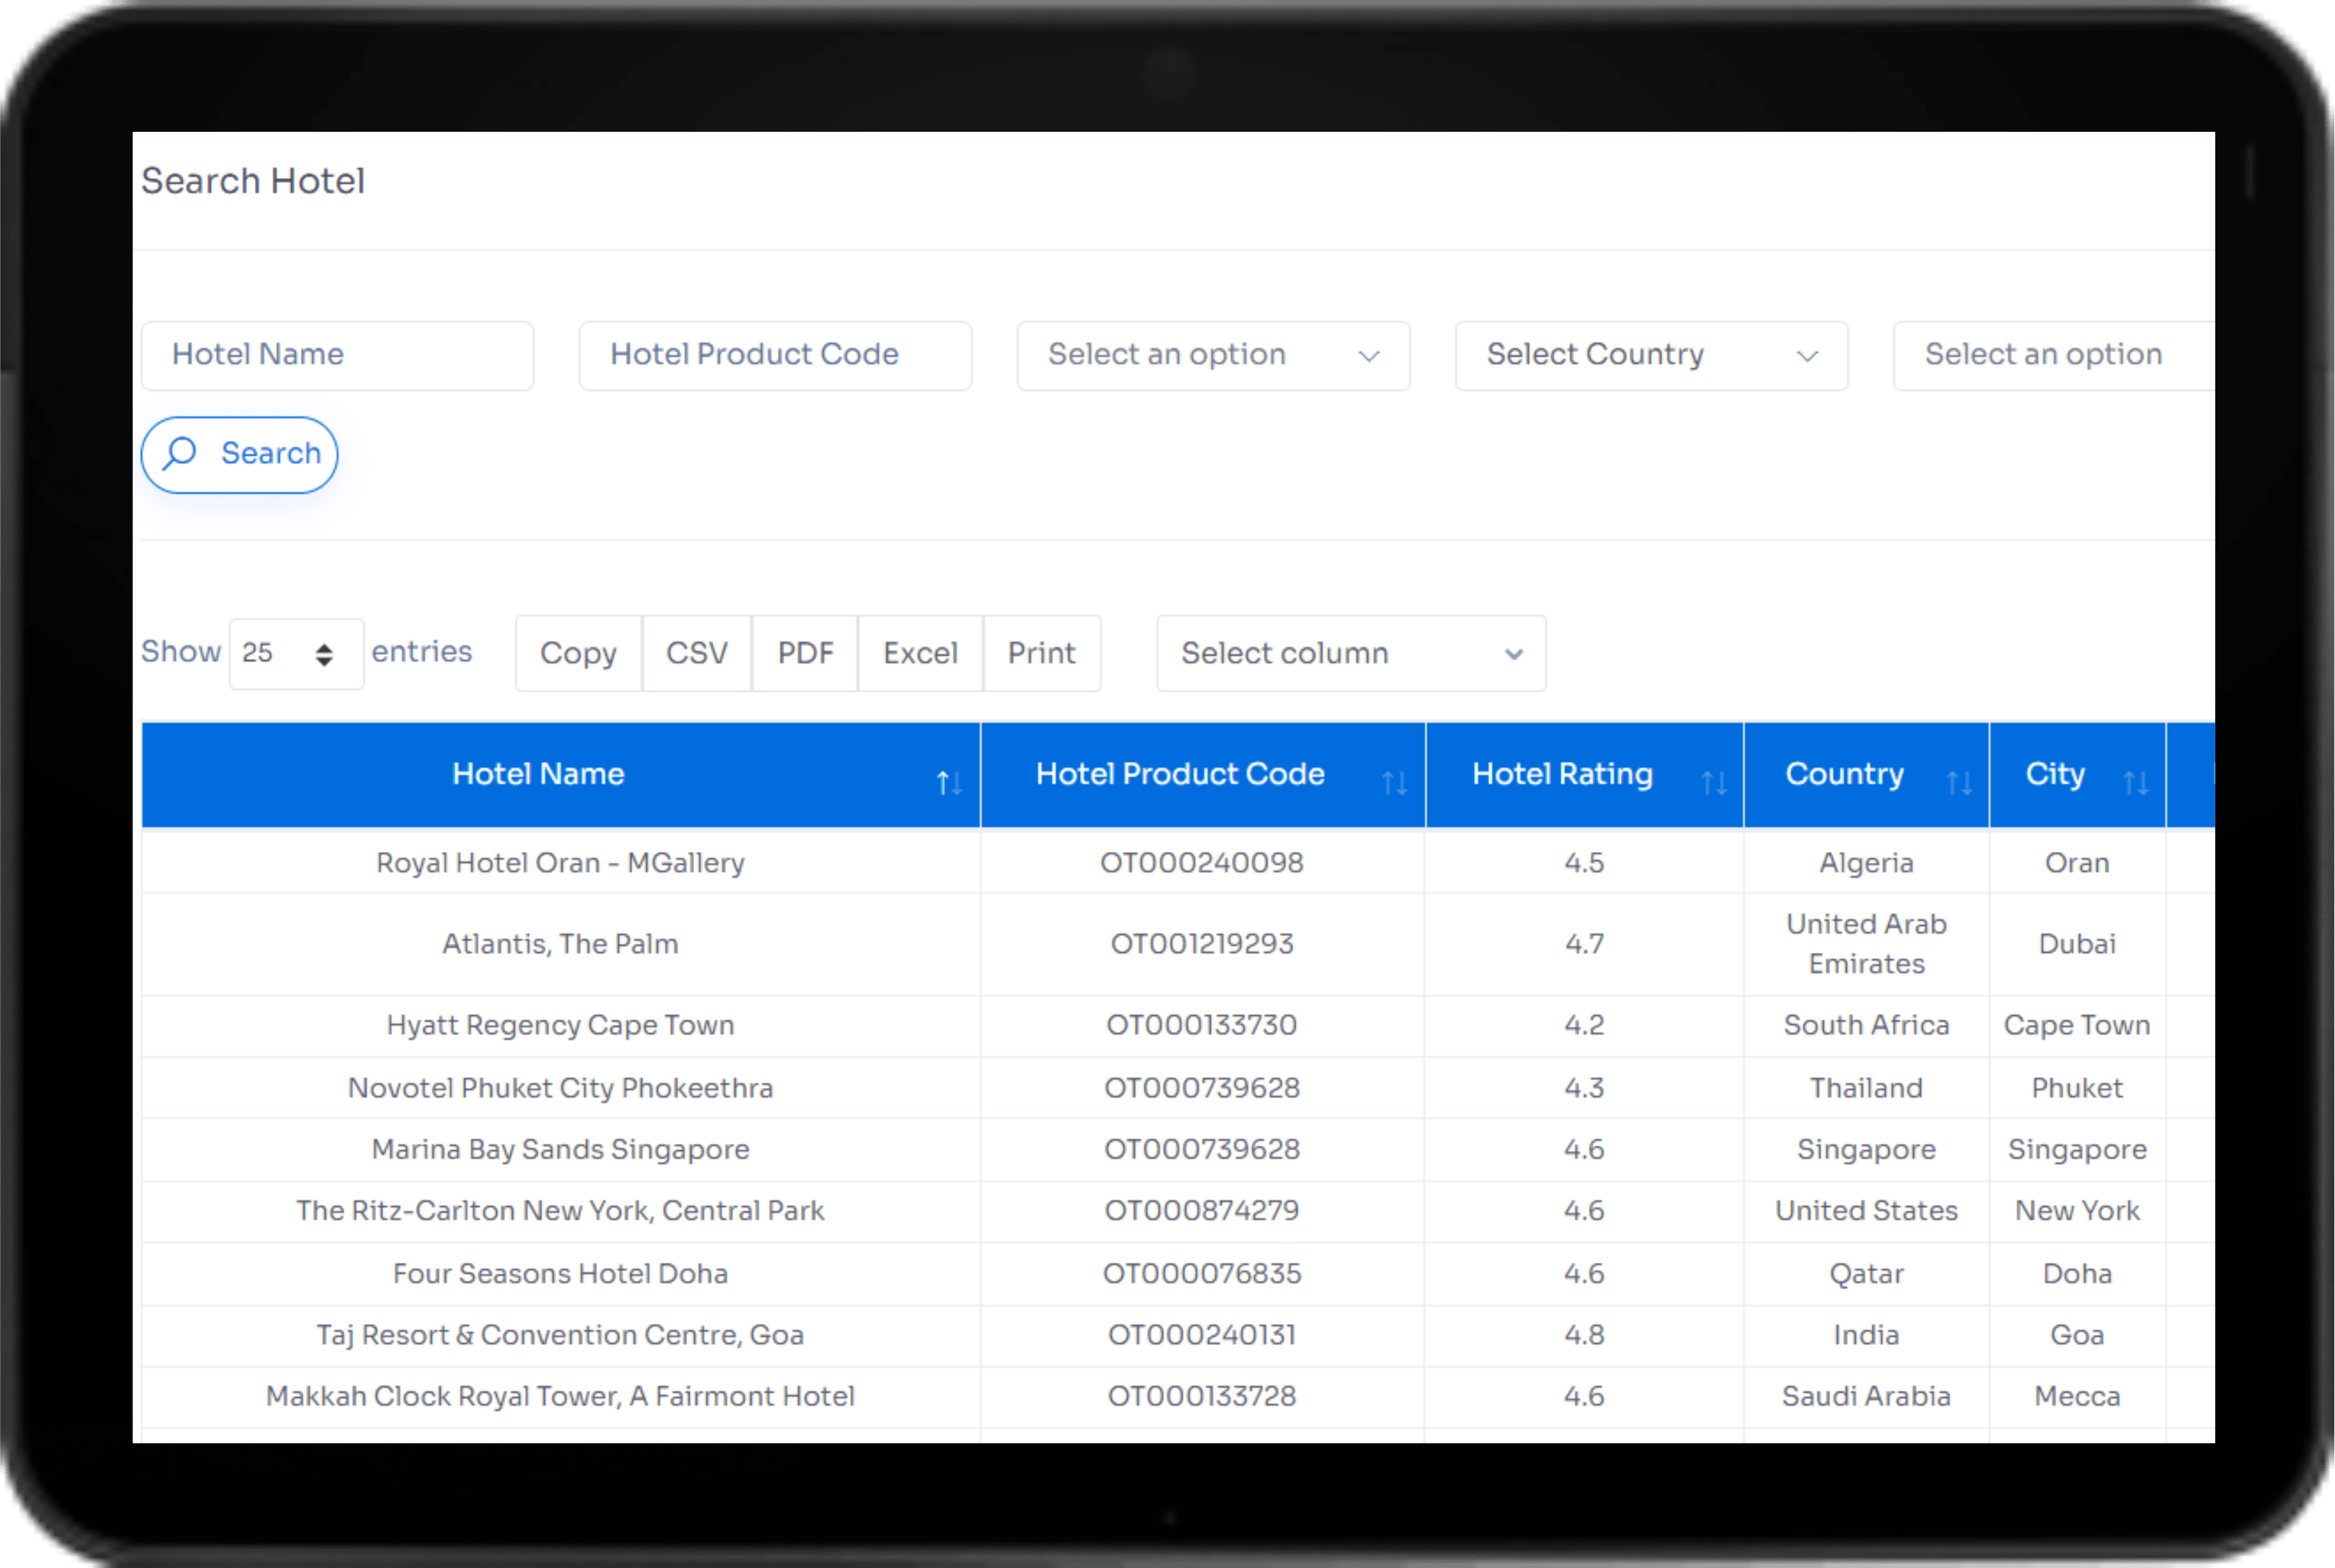Screen dimensions: 2335x1568
Task: Click product code OT000133730
Action: [1202, 1025]
